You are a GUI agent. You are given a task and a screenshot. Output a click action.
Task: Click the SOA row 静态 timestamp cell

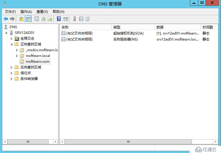(x=206, y=33)
